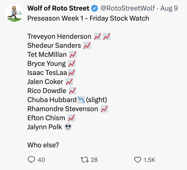Viewport: 187px width, 170px height.
Task: Click the uptrend chart emoji beside Shedeur Sanders
Action: [x=87, y=46]
